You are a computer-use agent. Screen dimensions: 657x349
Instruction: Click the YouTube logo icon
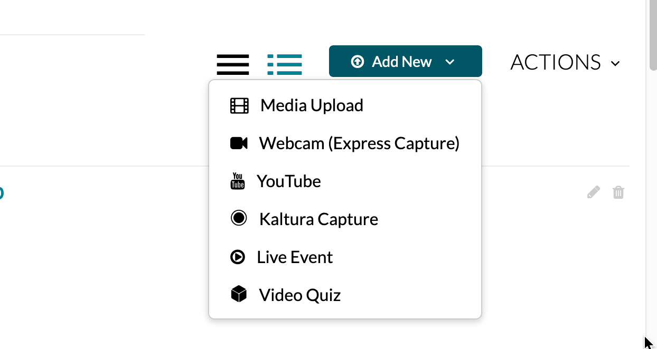pyautogui.click(x=238, y=181)
